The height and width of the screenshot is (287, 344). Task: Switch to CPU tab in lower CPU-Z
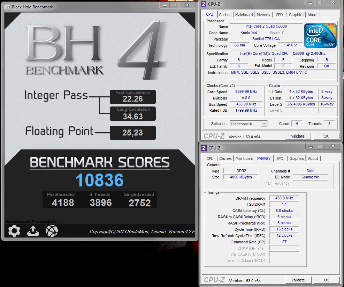coord(210,159)
